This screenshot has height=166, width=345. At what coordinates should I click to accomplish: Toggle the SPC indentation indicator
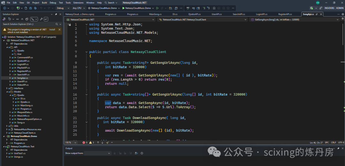click(327, 142)
